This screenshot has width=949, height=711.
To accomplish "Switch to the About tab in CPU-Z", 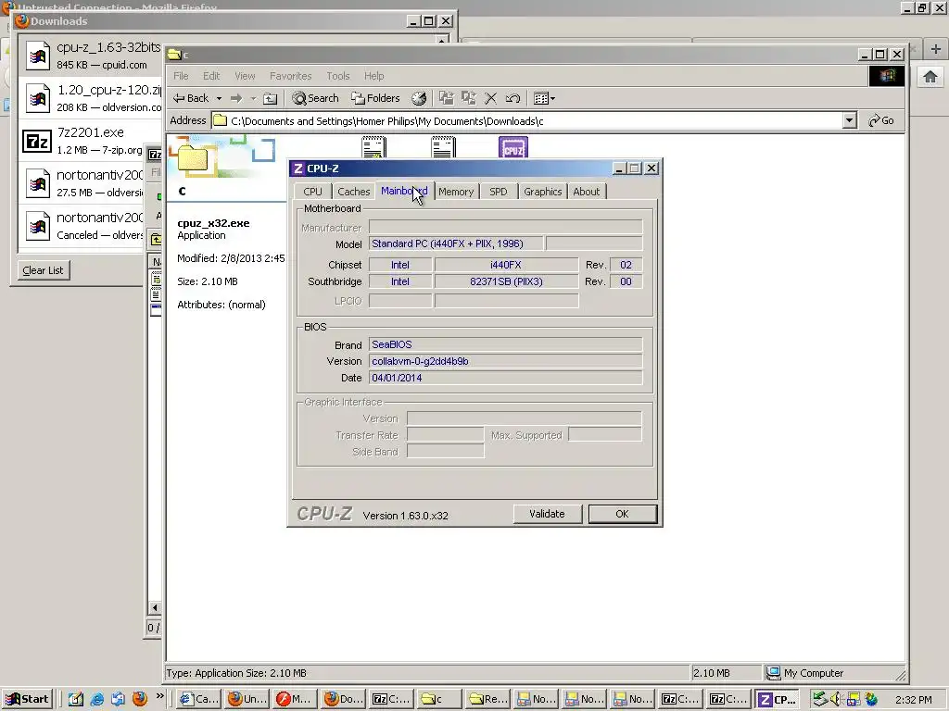I will (x=586, y=192).
